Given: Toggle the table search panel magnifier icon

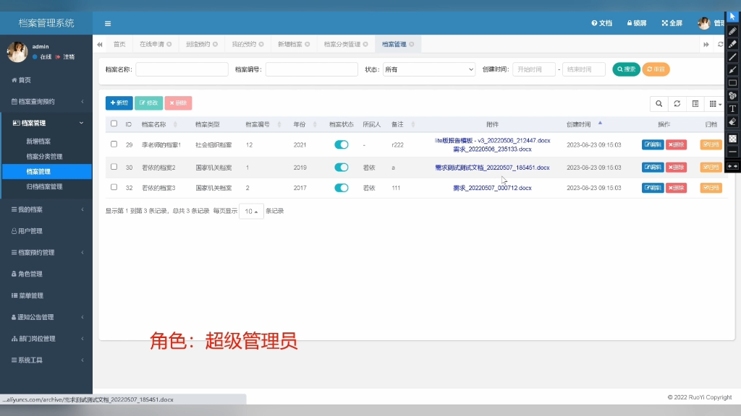Looking at the screenshot, I should coord(659,104).
